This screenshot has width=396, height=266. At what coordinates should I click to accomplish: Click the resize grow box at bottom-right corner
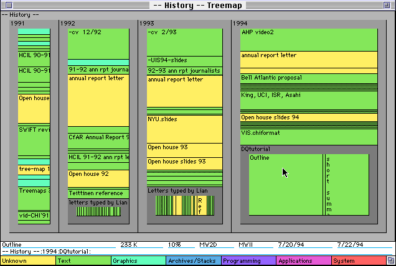[x=391, y=260]
